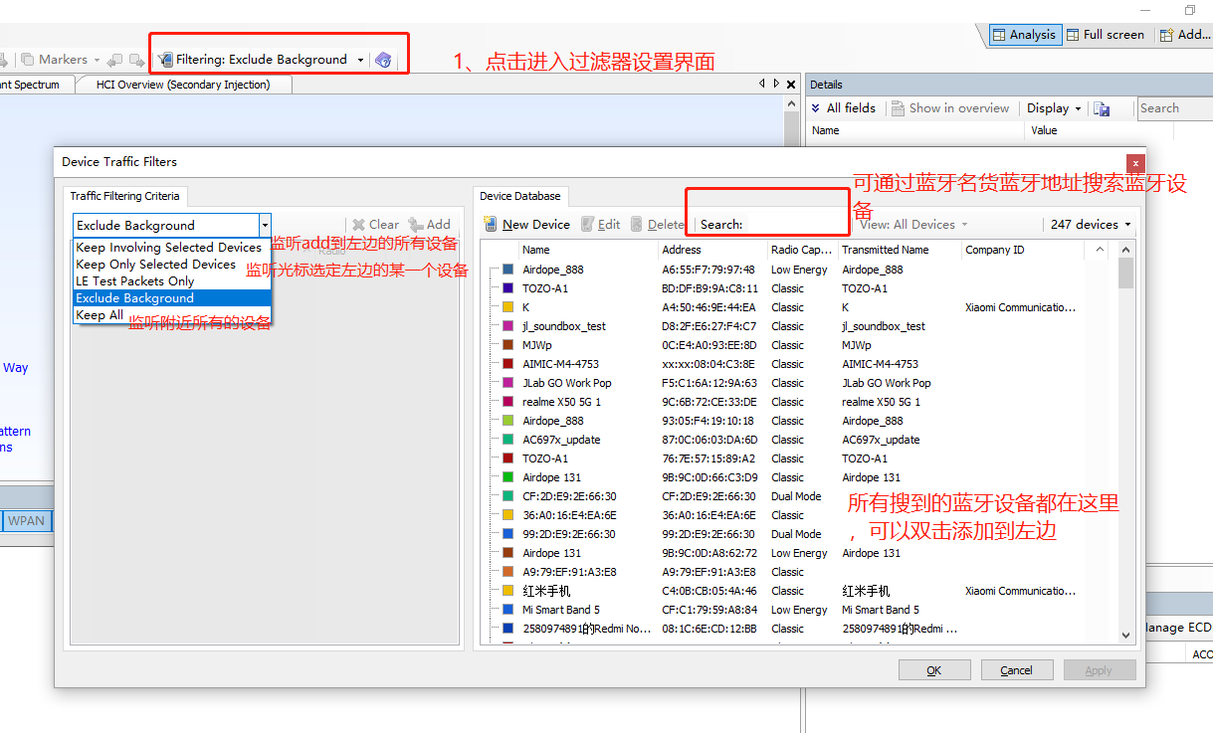
Task: Click the color swatch beside jl_soundbox_test
Action: pos(508,326)
